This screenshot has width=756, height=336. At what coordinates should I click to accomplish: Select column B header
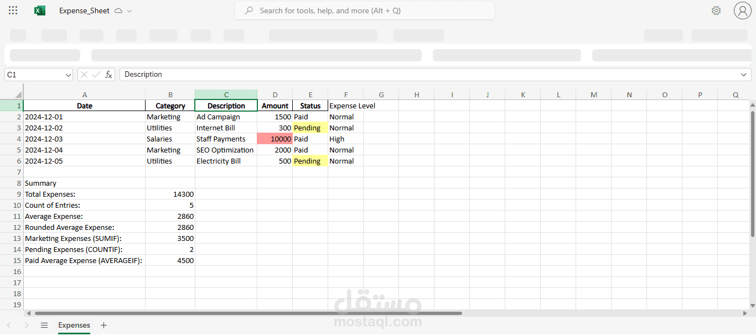point(170,95)
